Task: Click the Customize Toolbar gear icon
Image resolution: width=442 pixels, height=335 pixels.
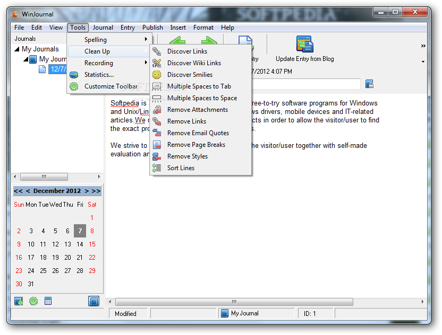Action: click(74, 86)
